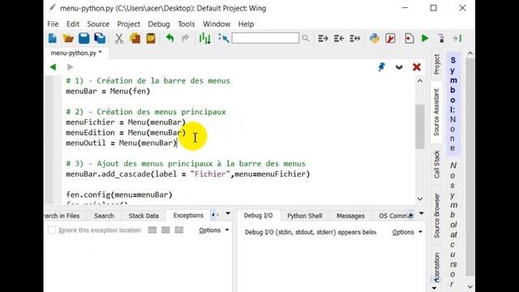The width and height of the screenshot is (519, 292).
Task: Undo with the green arrow icon
Action: click(169, 38)
